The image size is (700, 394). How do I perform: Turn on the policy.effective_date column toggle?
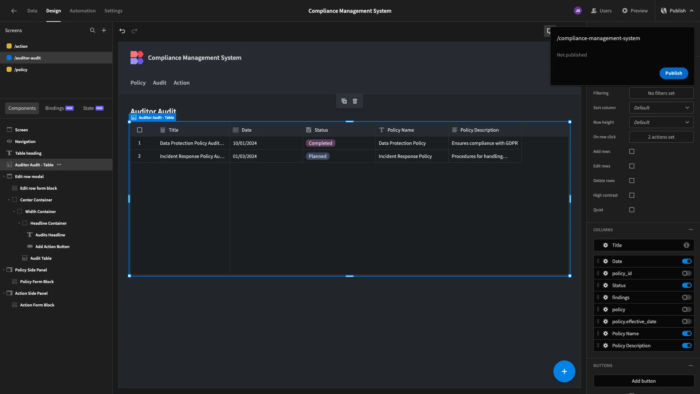pos(687,322)
